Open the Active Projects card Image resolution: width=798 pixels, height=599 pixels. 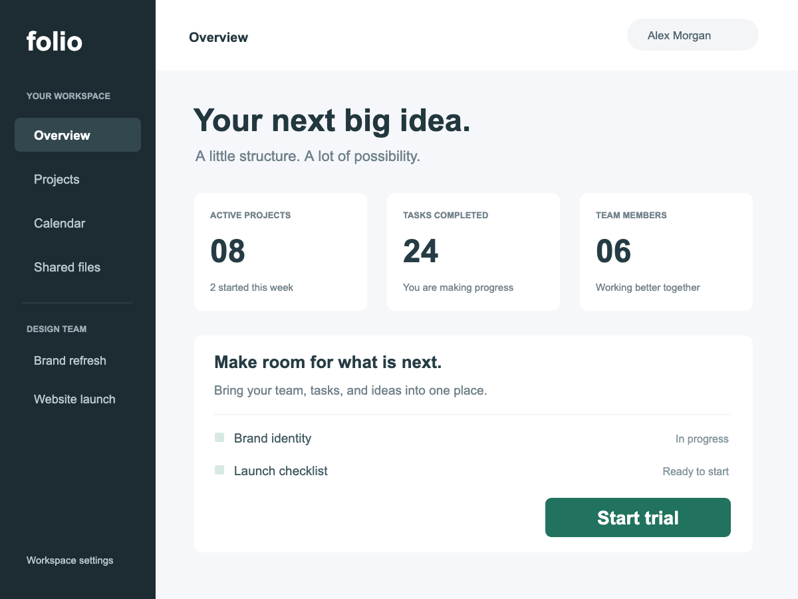281,252
